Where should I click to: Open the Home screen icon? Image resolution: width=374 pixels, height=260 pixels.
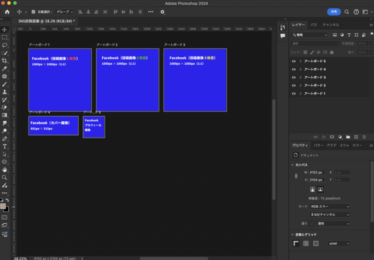click(7, 12)
